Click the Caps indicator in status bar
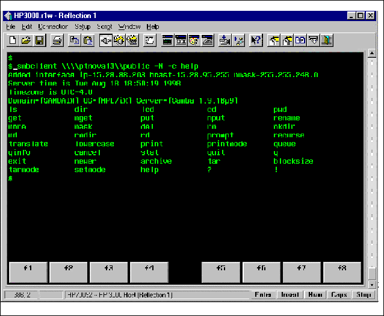 (x=339, y=294)
